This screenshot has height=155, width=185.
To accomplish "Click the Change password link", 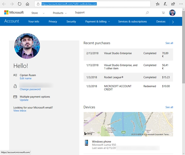I will coord(30,89).
